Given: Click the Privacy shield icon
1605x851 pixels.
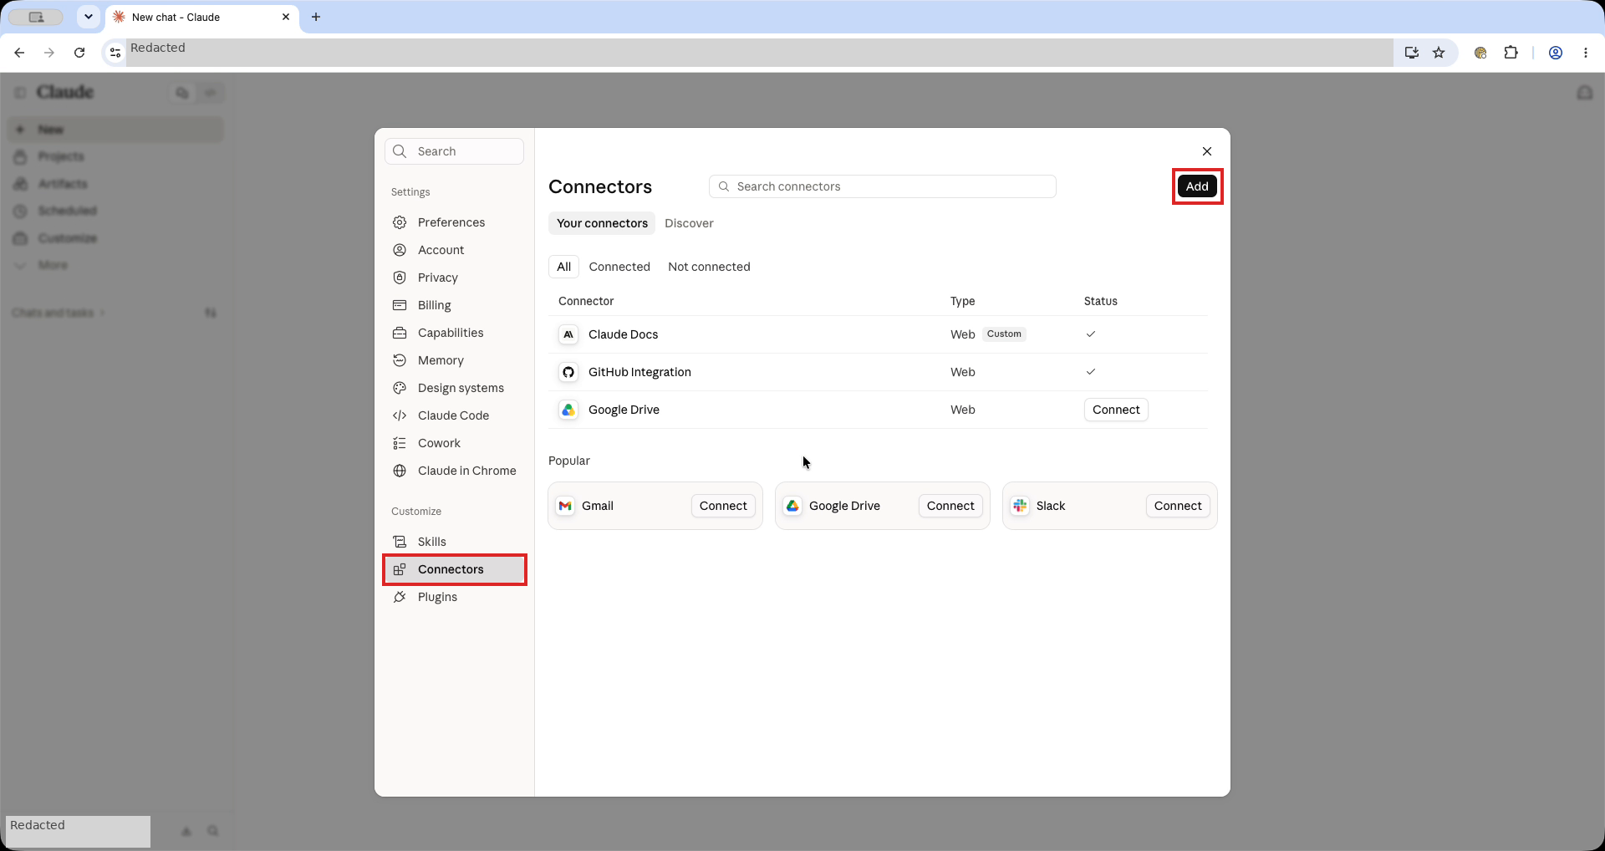Looking at the screenshot, I should [x=400, y=278].
